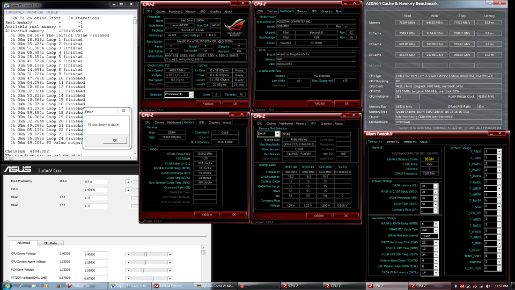Click OK in the CPU-Z SPD window
Screen dimensions: 515x290
(345, 216)
